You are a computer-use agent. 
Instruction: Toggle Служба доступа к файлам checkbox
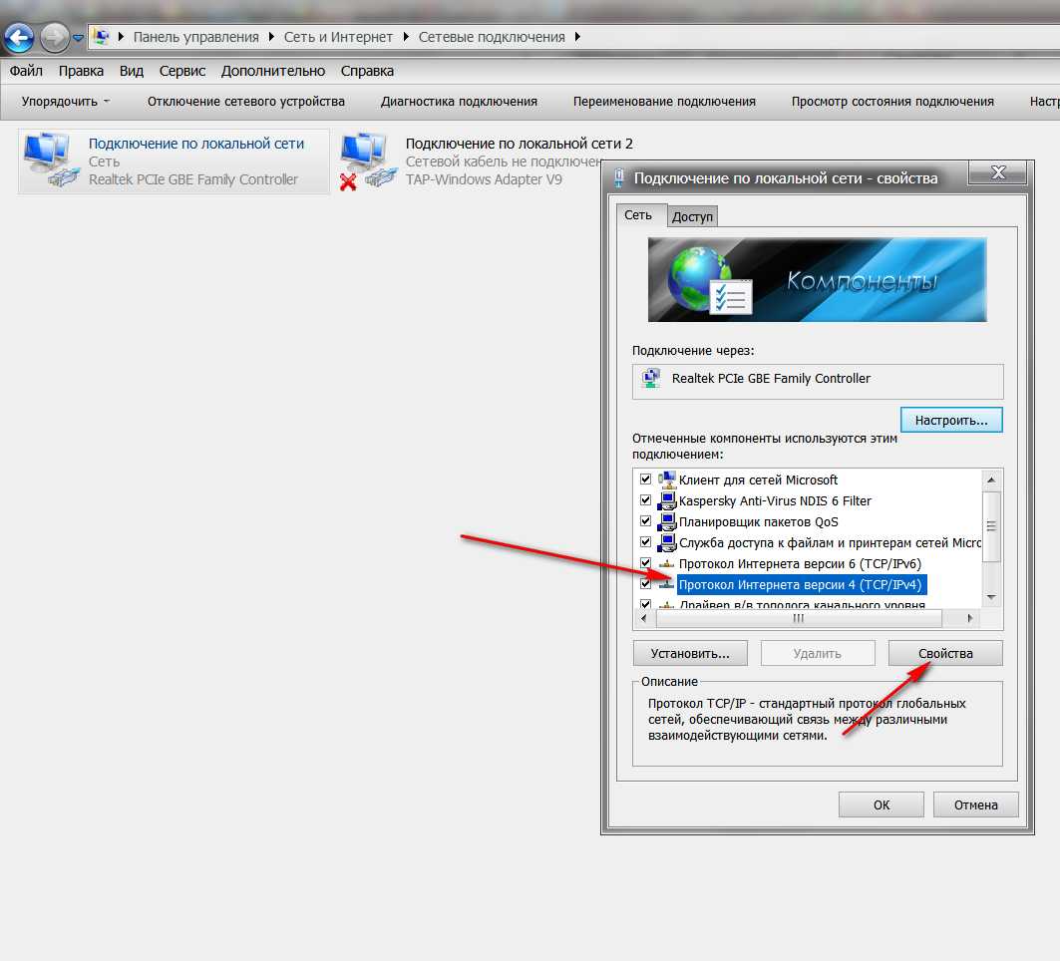[x=645, y=542]
